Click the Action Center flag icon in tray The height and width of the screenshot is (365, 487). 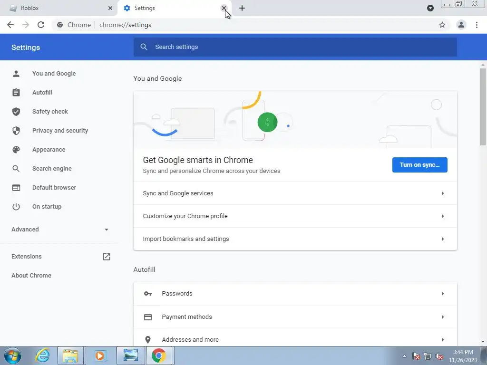(416, 356)
